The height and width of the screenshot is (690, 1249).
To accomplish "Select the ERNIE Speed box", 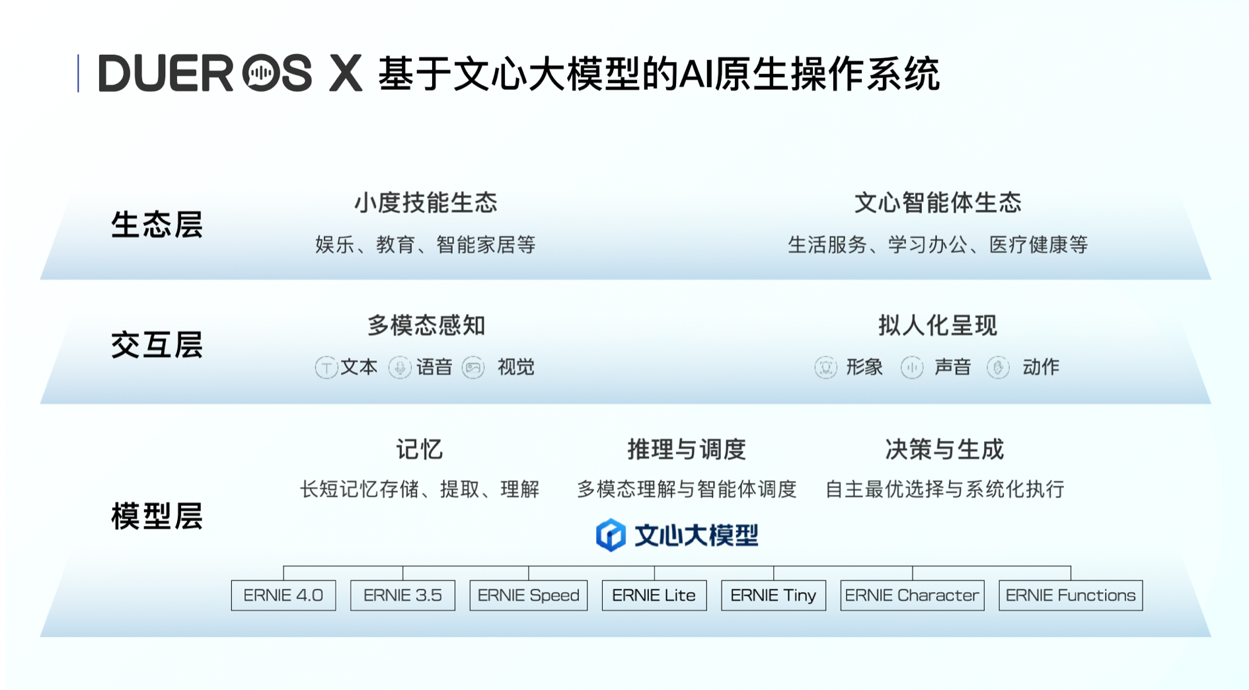I will point(529,595).
